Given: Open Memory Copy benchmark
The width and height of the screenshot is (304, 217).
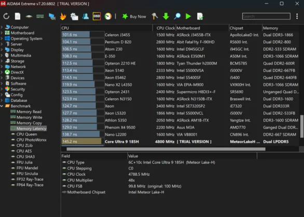Looking at the screenshot, I should (x=29, y=123).
